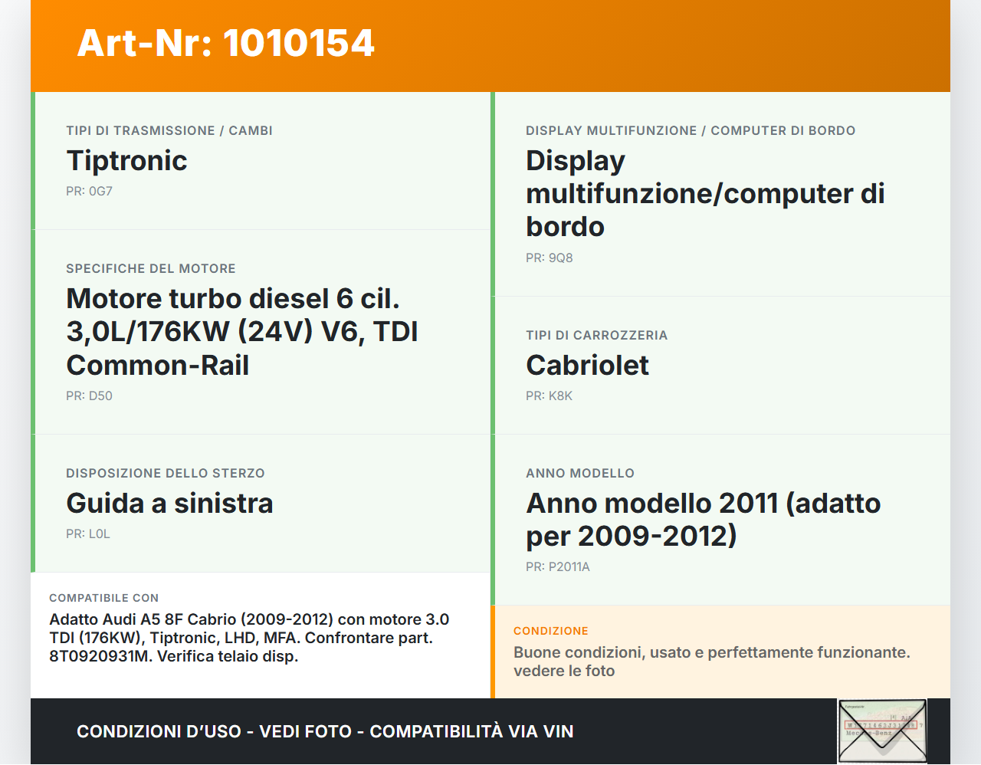Open the COMPATIBILE CON compatibility panel
The image size is (981, 765).
103,598
